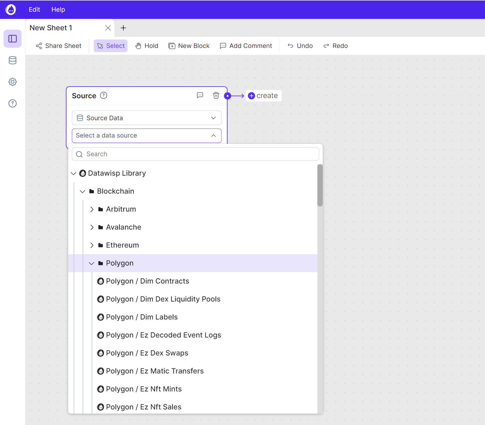Click the Source block help icon
This screenshot has height=425, width=485.
(x=104, y=95)
